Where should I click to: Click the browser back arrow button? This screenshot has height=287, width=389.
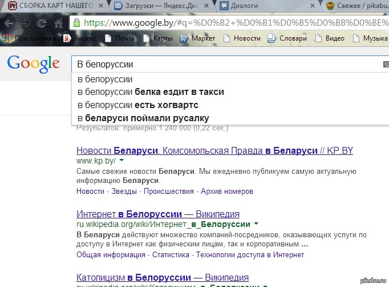click(10, 23)
